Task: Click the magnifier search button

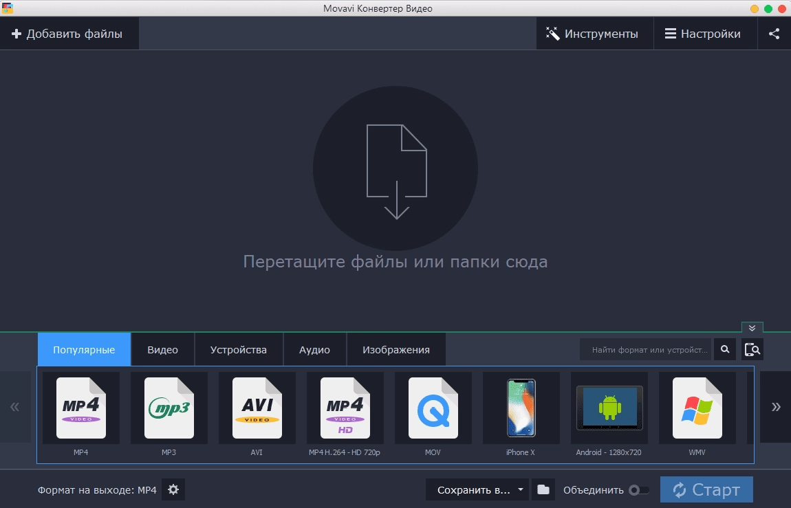Action: pos(725,349)
